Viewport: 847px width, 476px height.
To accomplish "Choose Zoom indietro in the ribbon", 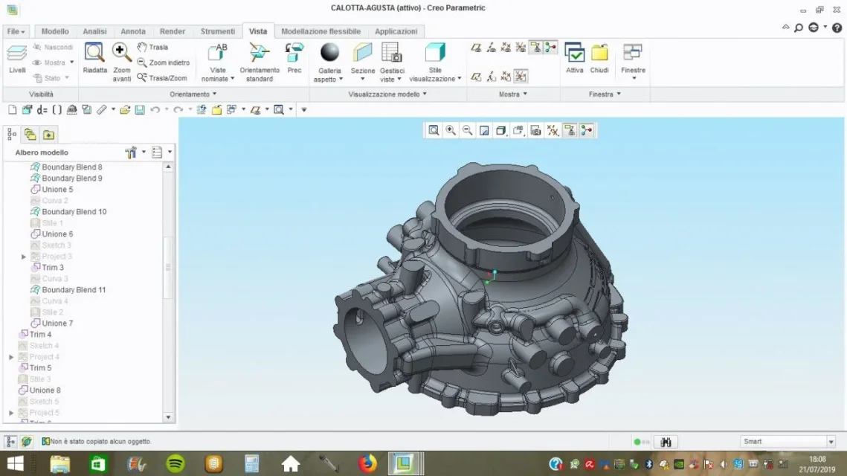I will (163, 62).
